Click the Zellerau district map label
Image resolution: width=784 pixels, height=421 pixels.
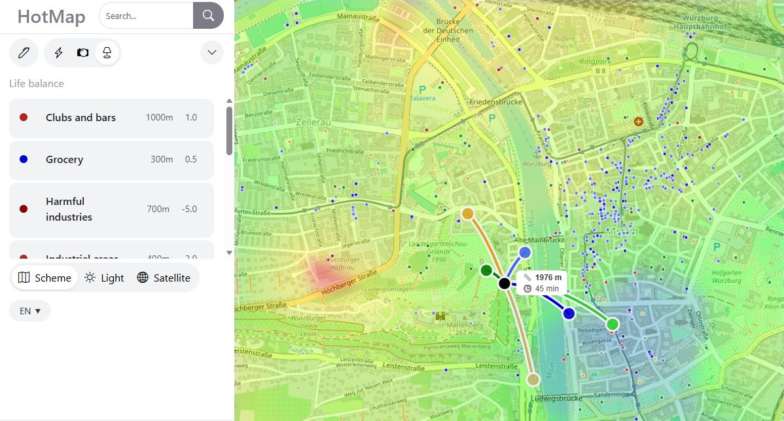313,122
